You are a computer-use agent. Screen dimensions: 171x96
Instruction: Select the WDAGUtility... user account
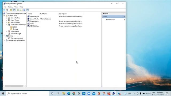pyautogui.click(x=34, y=26)
